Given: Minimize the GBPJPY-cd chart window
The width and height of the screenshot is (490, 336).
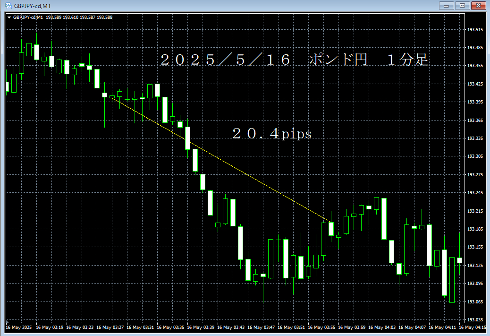Looking at the screenshot, I should (x=447, y=6).
